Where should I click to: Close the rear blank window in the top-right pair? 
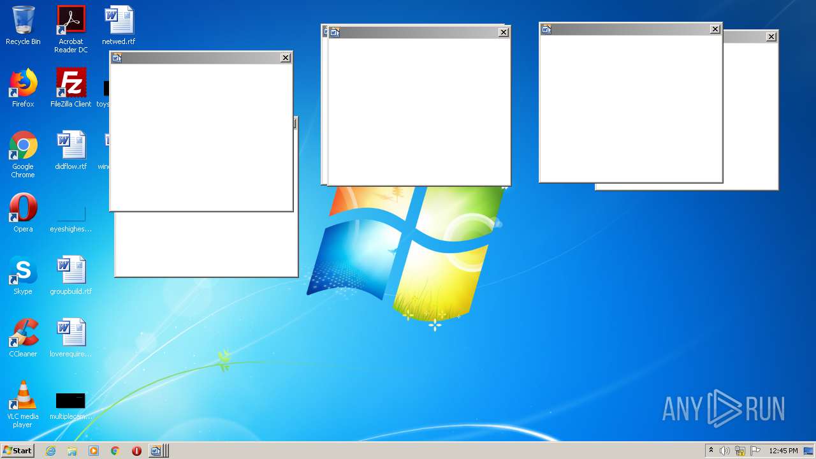click(x=771, y=37)
